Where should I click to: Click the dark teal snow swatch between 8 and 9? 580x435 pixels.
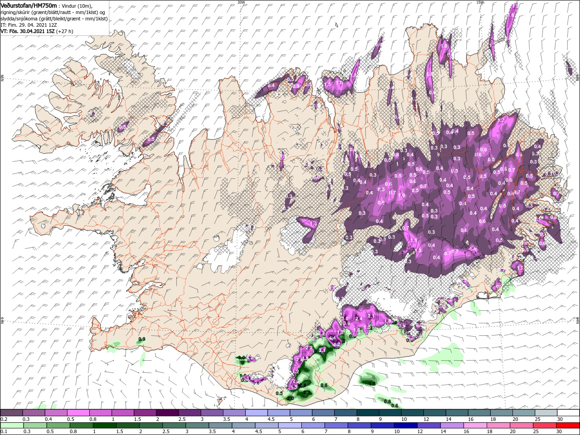click(x=367, y=413)
